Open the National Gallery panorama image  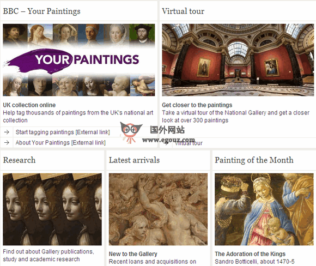238,60
